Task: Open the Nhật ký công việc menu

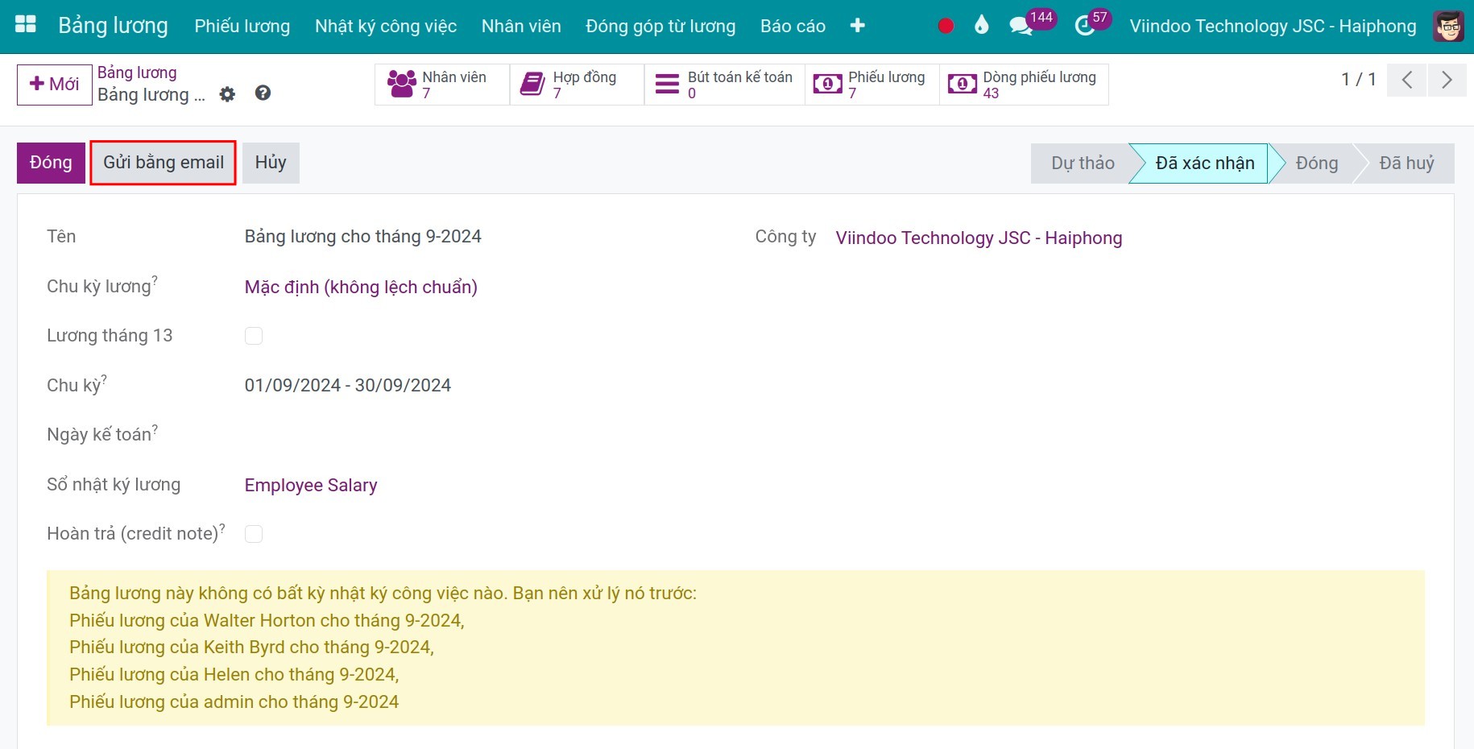Action: pos(386,26)
